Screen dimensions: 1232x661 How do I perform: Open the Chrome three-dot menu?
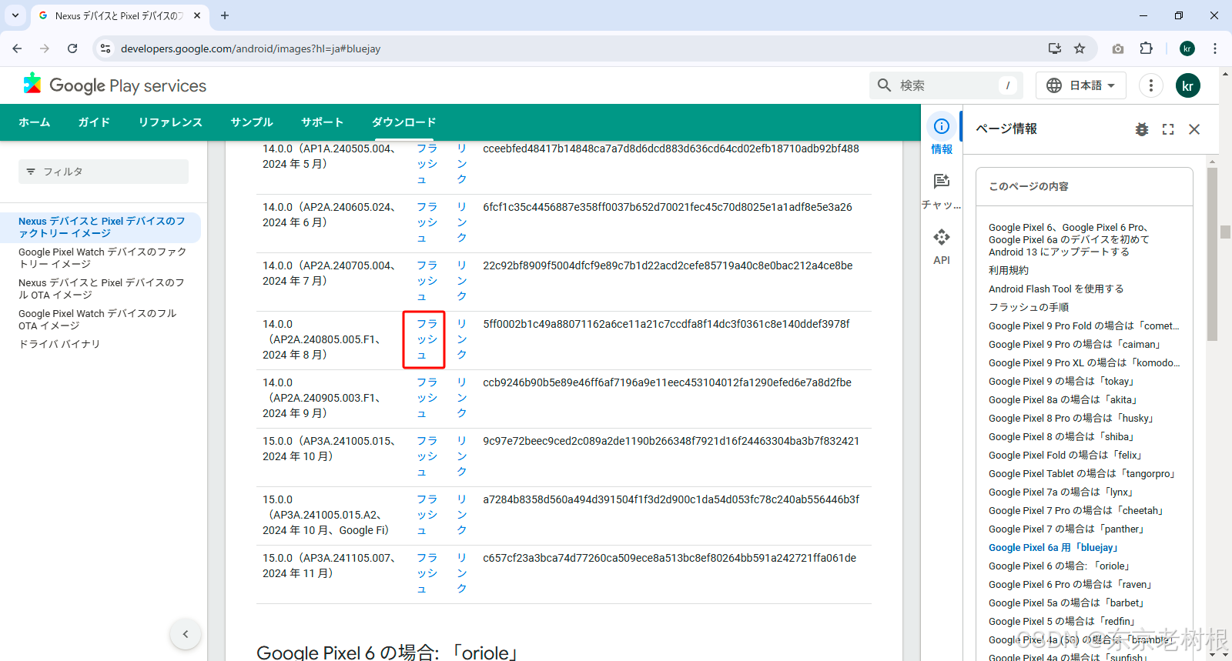pyautogui.click(x=1215, y=48)
